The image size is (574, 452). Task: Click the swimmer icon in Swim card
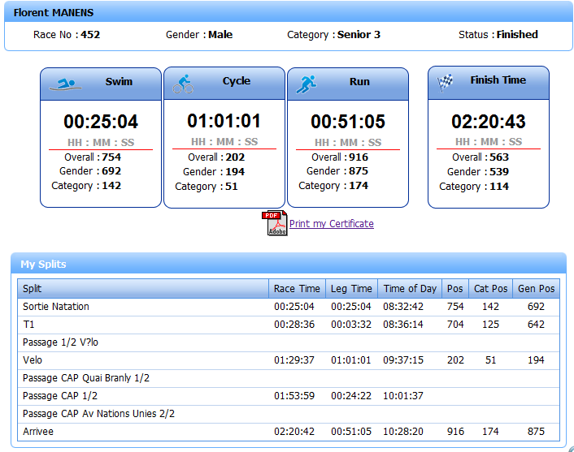point(63,84)
